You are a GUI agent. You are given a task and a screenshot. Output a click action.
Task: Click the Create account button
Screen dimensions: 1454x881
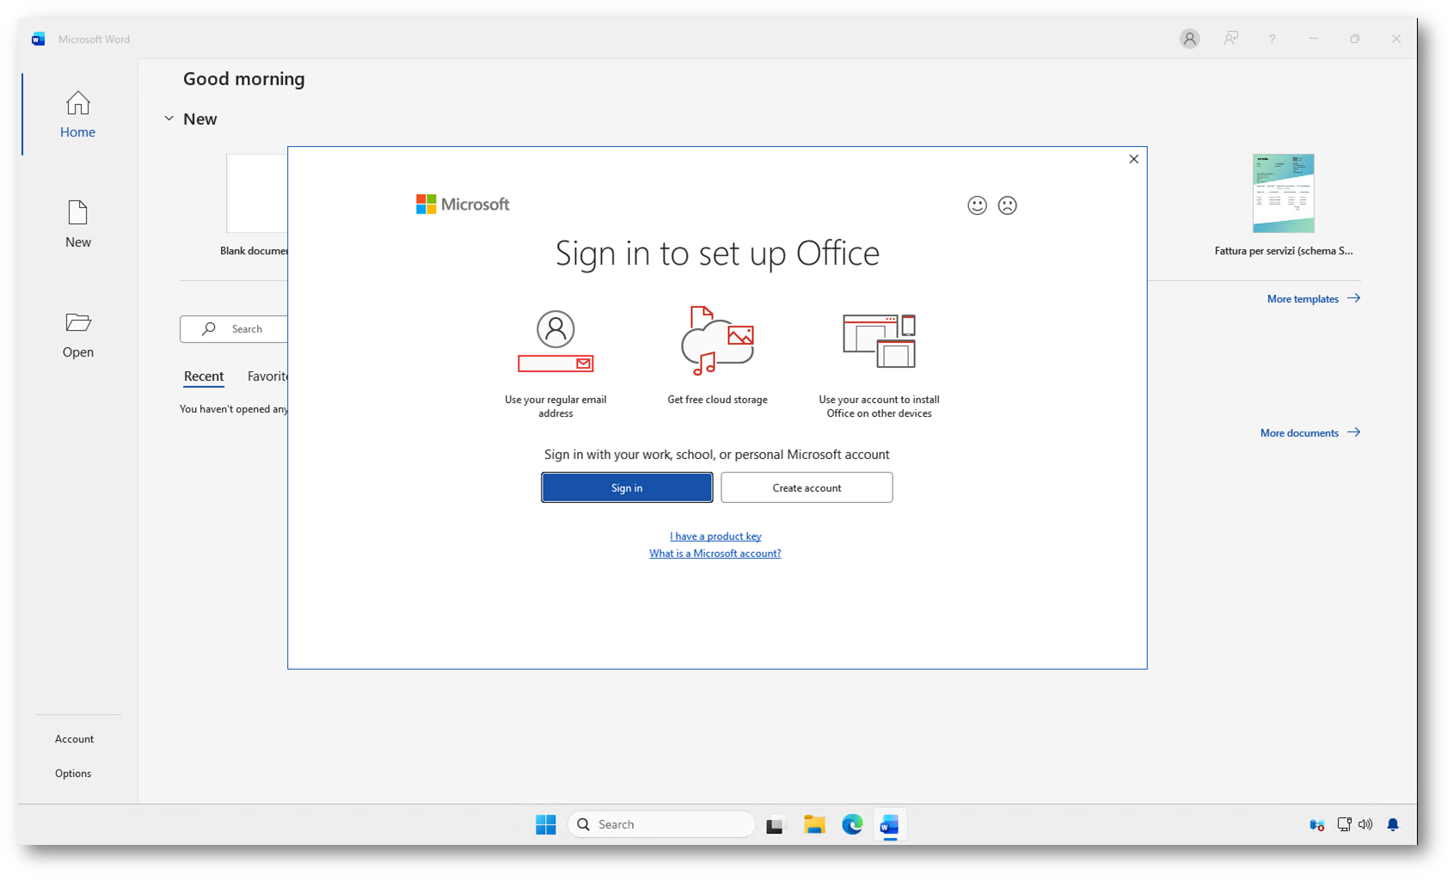coord(807,487)
